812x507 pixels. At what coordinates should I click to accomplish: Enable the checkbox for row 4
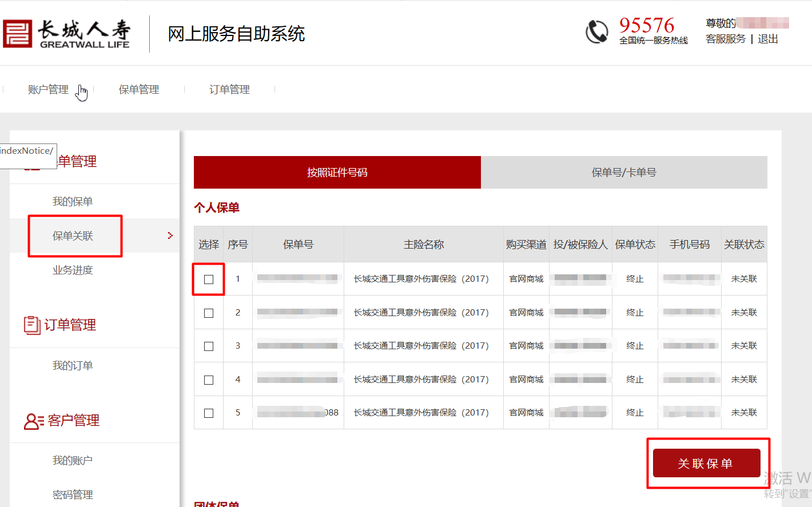209,380
